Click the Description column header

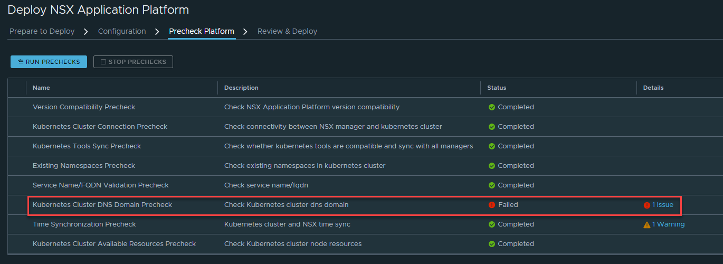click(x=241, y=88)
